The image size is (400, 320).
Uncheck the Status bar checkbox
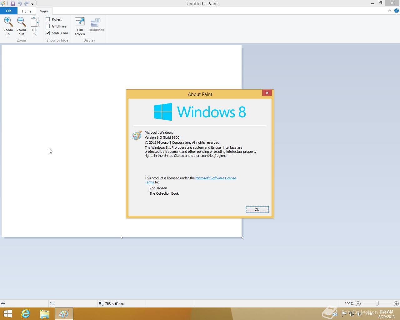pos(48,33)
